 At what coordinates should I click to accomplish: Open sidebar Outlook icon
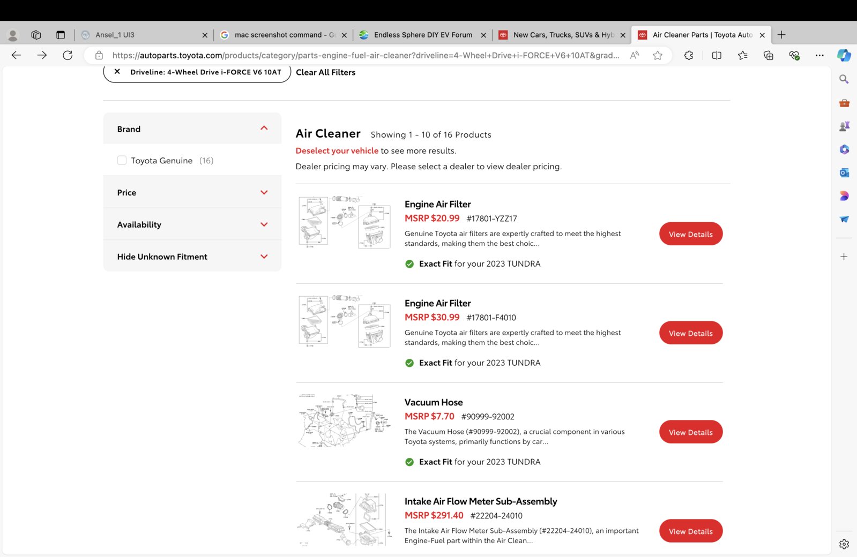coord(844,172)
